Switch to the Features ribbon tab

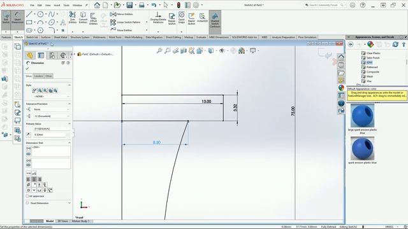pyautogui.click(x=6, y=38)
